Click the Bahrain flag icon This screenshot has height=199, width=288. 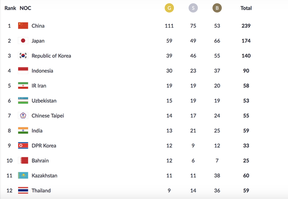[x=23, y=160]
